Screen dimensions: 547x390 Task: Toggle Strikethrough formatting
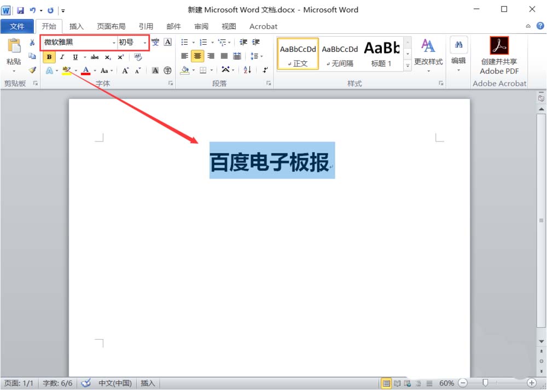(x=95, y=57)
